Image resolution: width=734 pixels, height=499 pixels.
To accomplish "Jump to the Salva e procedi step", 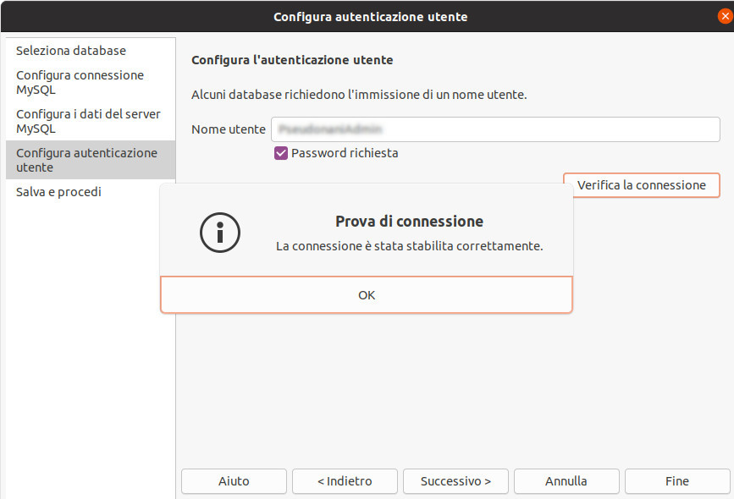I will click(58, 192).
